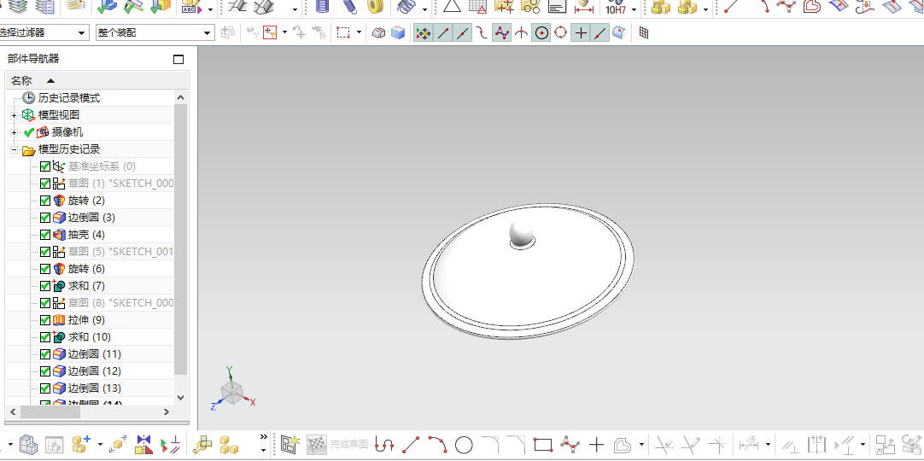Expand the bottom toolbar overflow chevron
This screenshot has width=924, height=461.
263,437
